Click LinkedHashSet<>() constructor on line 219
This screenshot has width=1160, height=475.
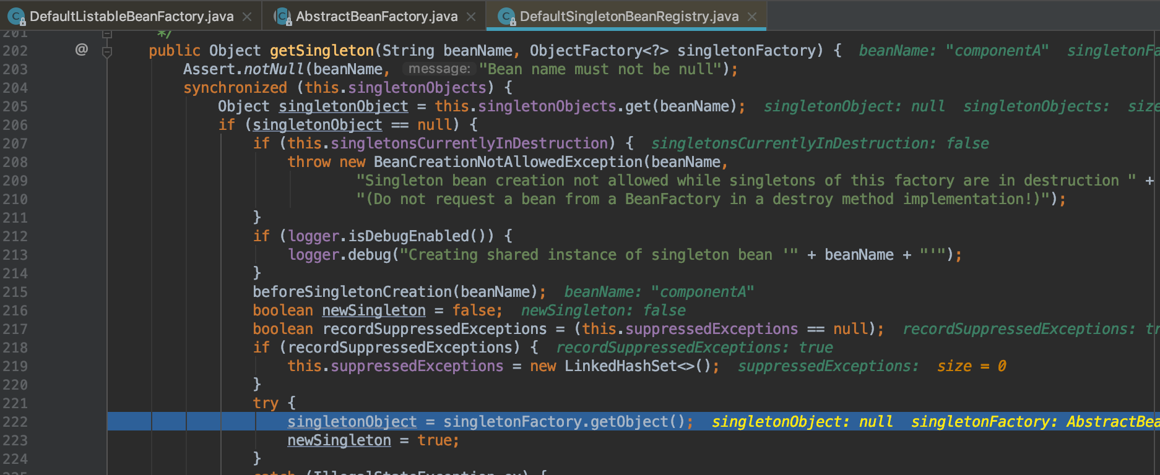click(638, 366)
